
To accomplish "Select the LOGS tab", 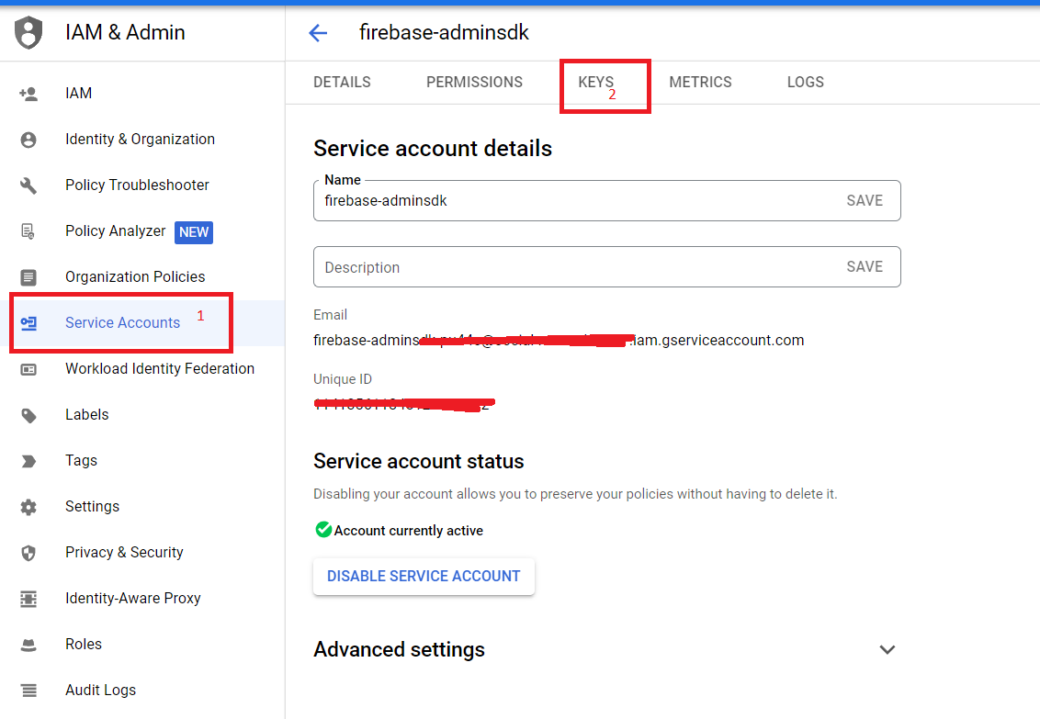I will [x=805, y=82].
